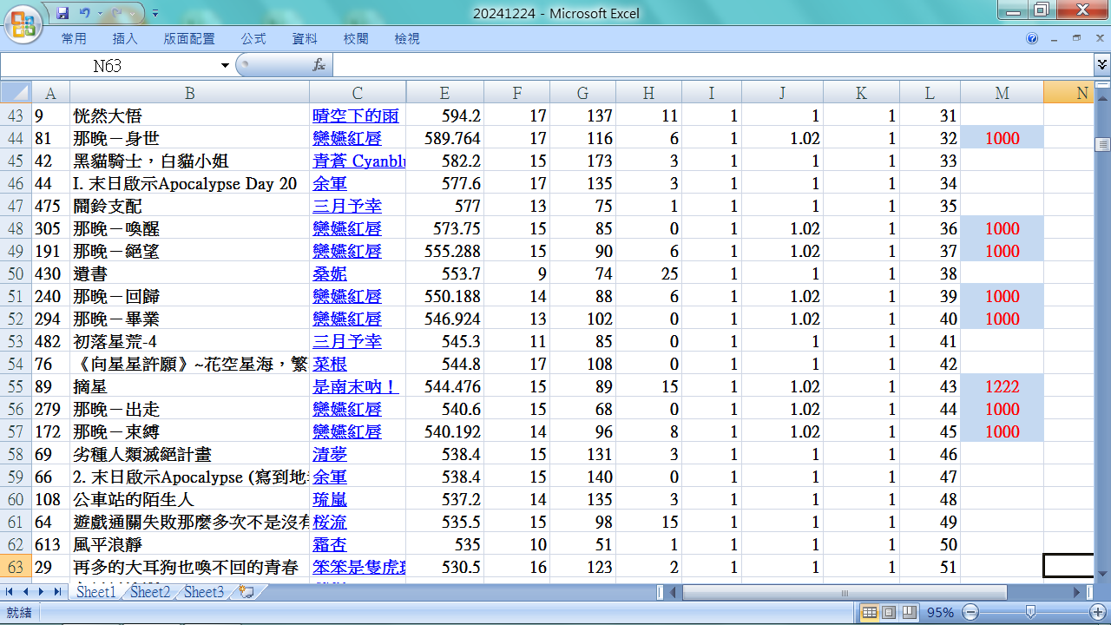Viewport: 1111px width, 625px height.
Task: Restore the workbook window inside Excel
Action: (x=1076, y=38)
